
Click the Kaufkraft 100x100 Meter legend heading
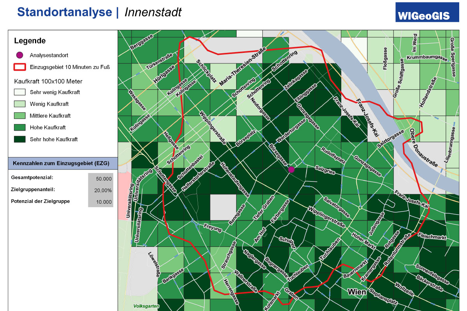coord(48,81)
